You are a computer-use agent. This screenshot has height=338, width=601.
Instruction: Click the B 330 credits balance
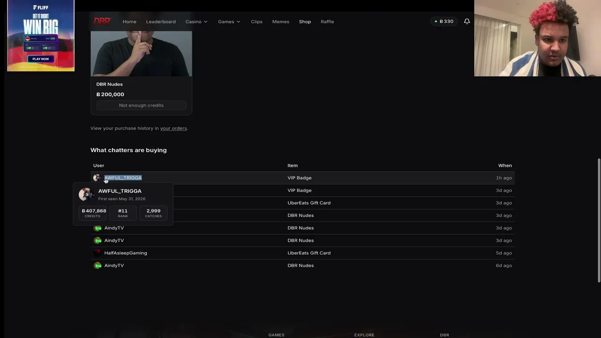444,21
